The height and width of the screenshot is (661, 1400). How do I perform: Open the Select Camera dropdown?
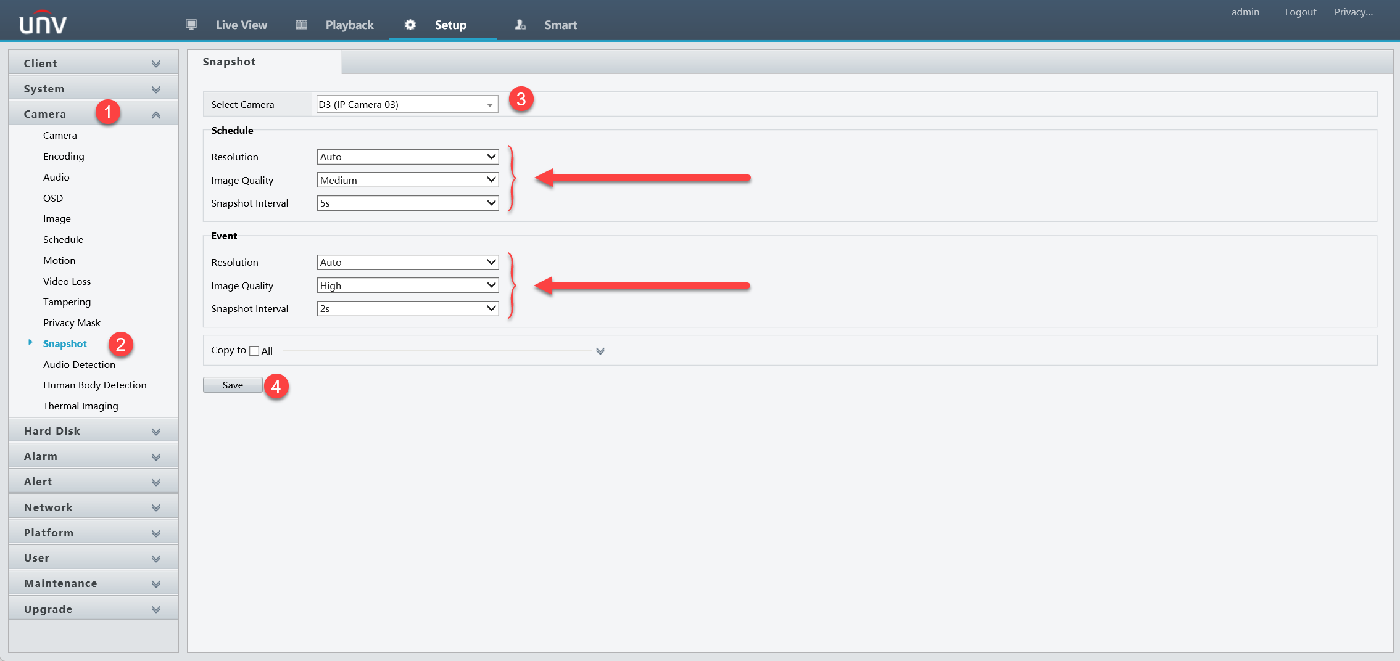click(x=407, y=104)
